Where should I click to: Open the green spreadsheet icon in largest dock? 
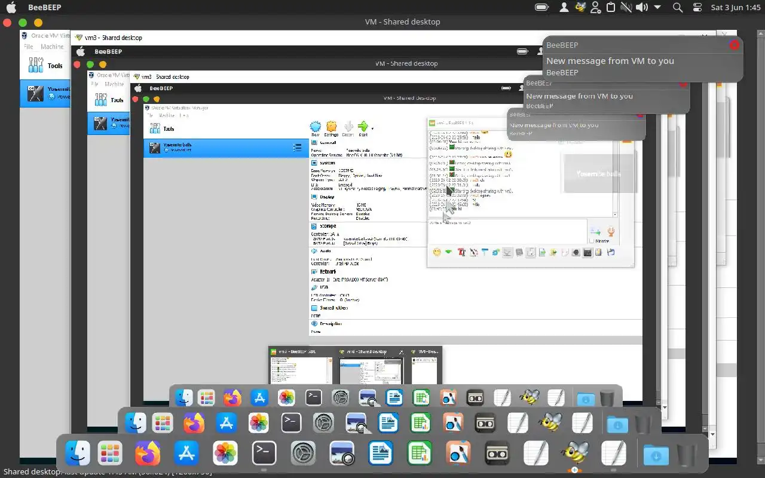(420, 454)
